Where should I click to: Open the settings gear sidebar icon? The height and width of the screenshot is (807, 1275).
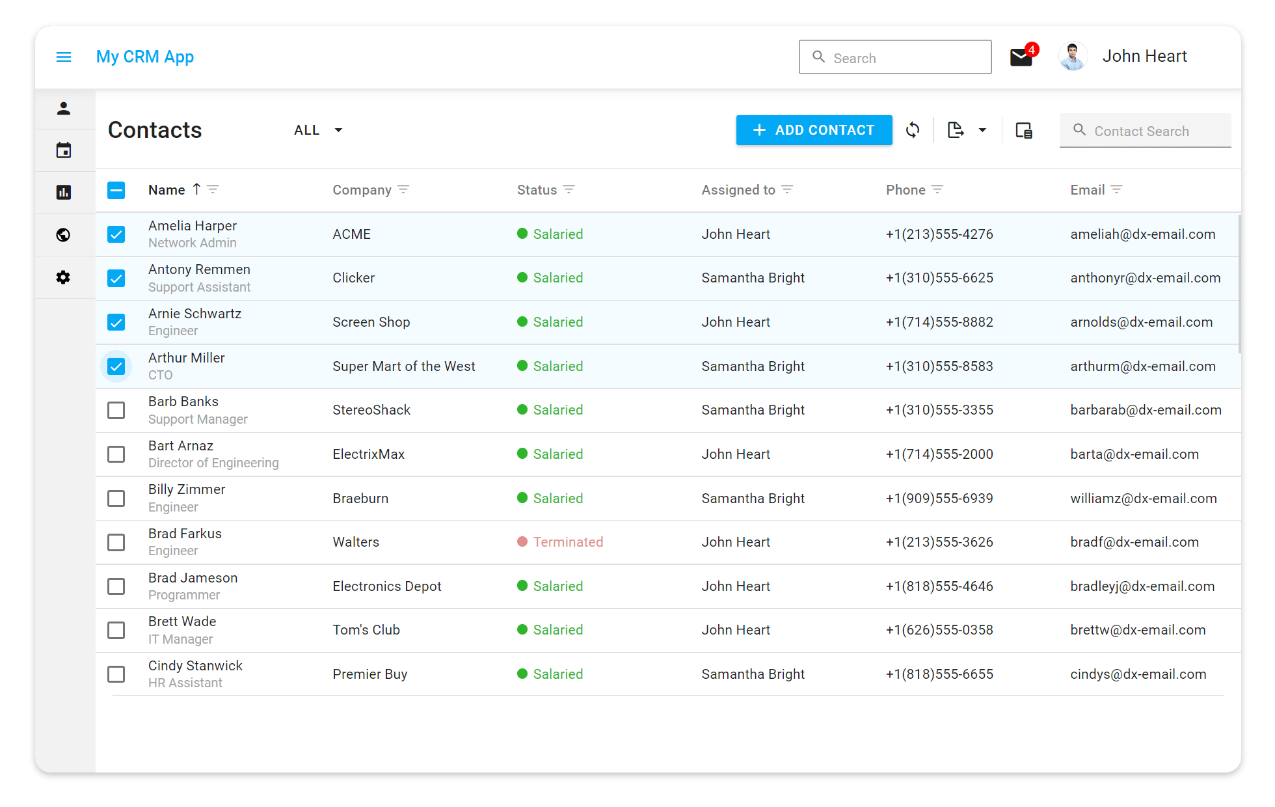point(63,277)
